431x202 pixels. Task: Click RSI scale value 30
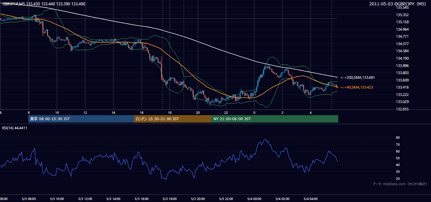pyautogui.click(x=398, y=172)
